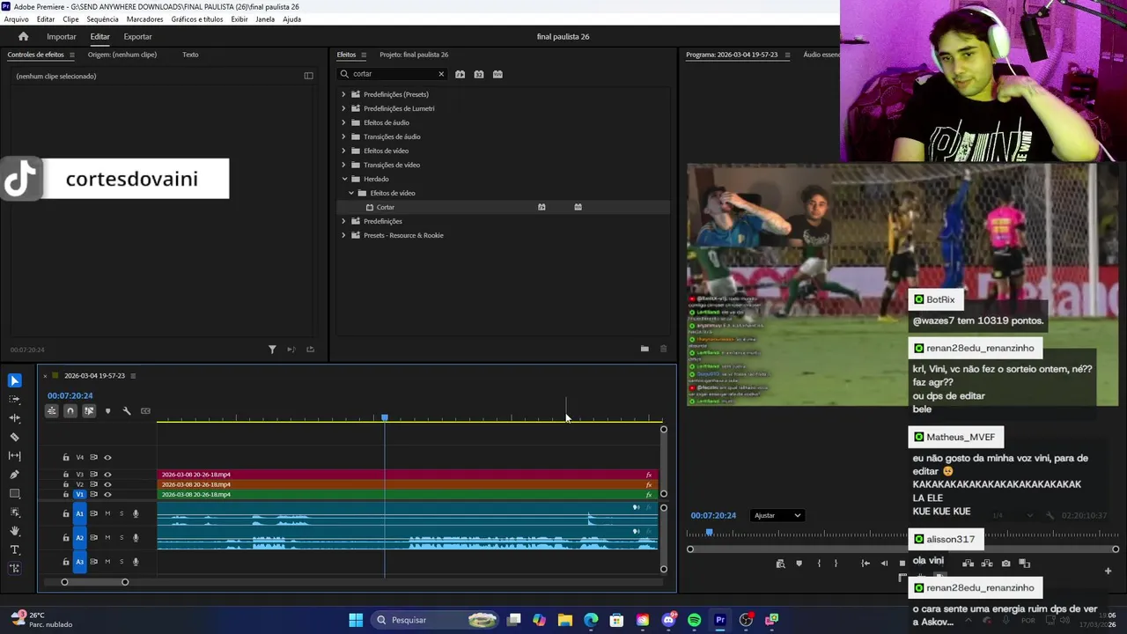Expand the Efeitos de áudio folder
This screenshot has width=1127, height=634.
343,122
